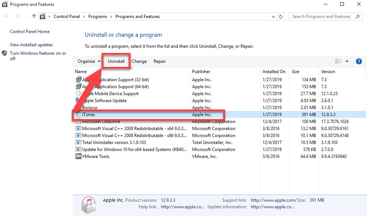This screenshot has width=367, height=216.
Task: Sort by the Name column header
Action: [x=81, y=72]
